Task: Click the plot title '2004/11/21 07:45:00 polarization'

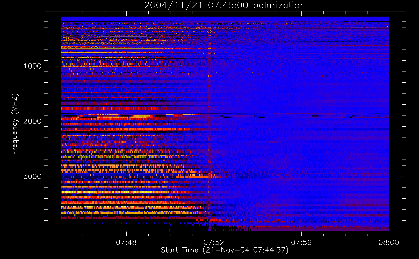Action: 225,5
